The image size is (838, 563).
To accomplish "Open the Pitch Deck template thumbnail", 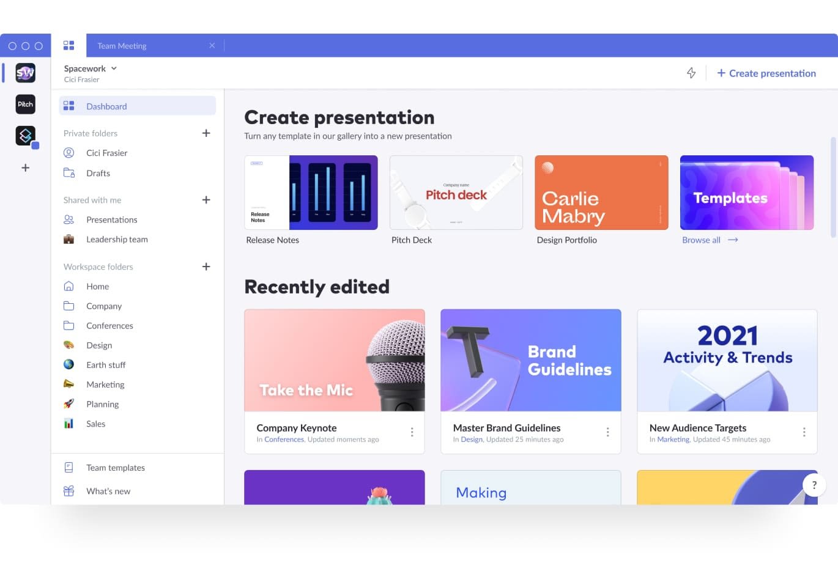I will click(x=456, y=192).
